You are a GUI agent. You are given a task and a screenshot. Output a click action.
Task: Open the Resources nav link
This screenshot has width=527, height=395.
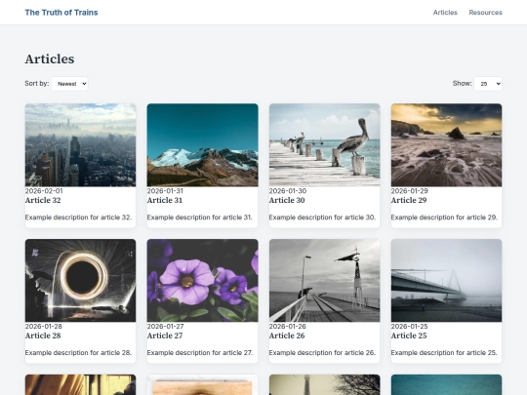[x=485, y=13]
